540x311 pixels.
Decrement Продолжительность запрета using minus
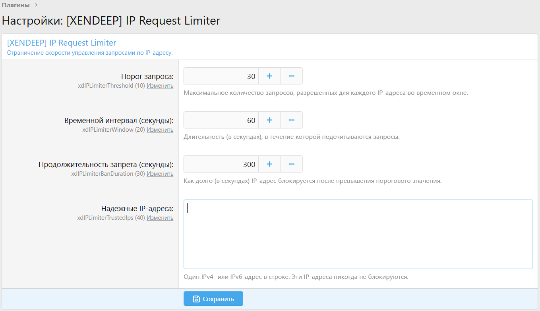pyautogui.click(x=291, y=164)
